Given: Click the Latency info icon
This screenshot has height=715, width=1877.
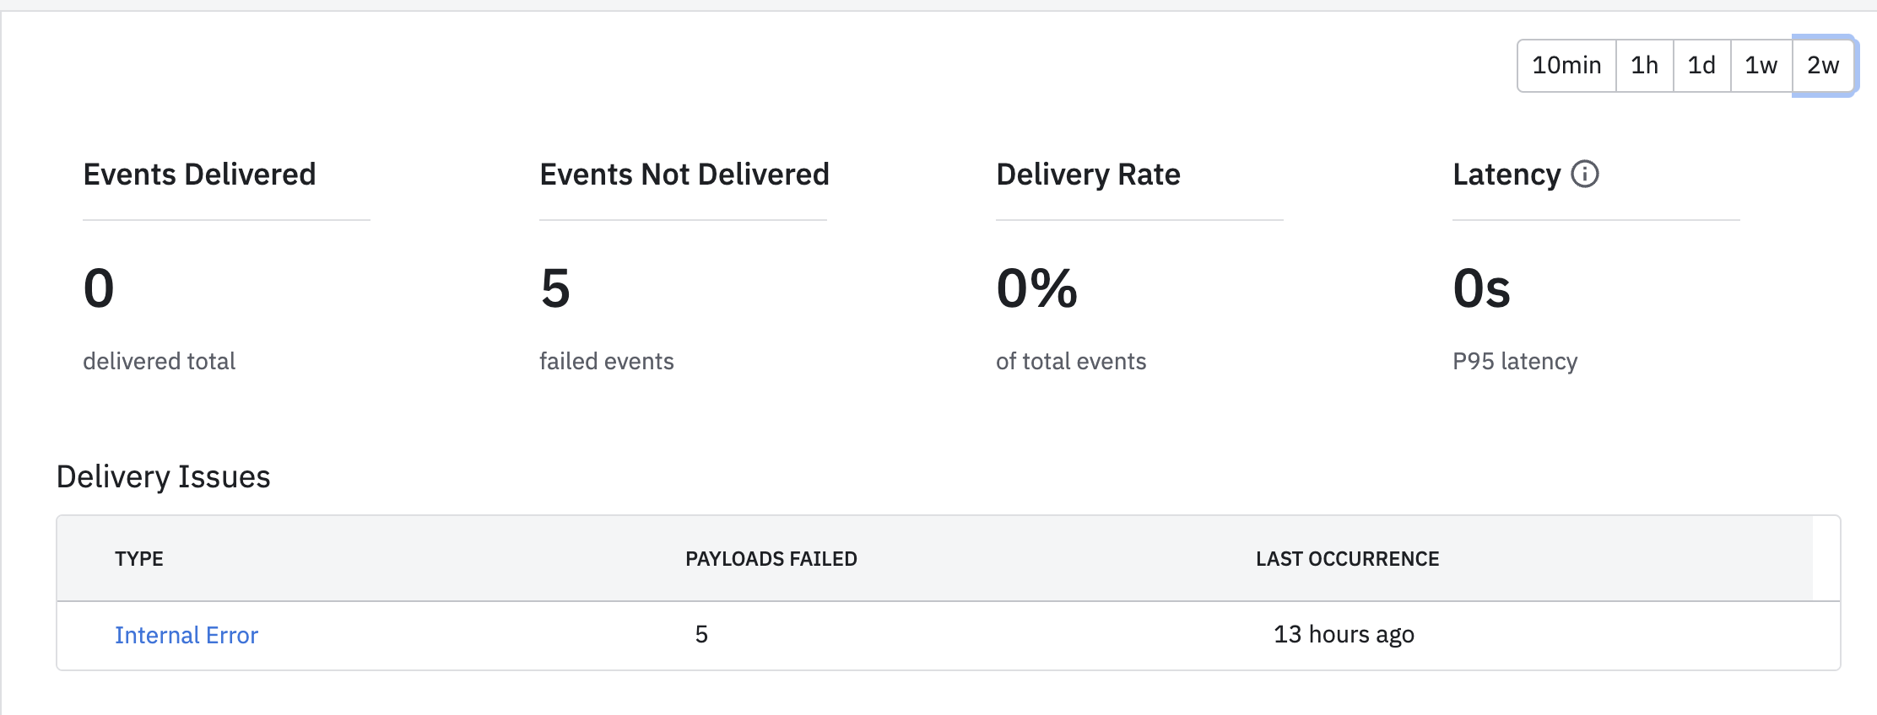Looking at the screenshot, I should pos(1584,174).
